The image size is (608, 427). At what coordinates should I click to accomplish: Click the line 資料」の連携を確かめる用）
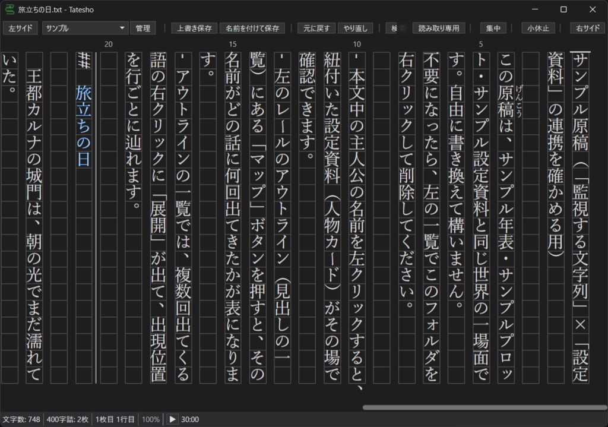[x=555, y=154]
